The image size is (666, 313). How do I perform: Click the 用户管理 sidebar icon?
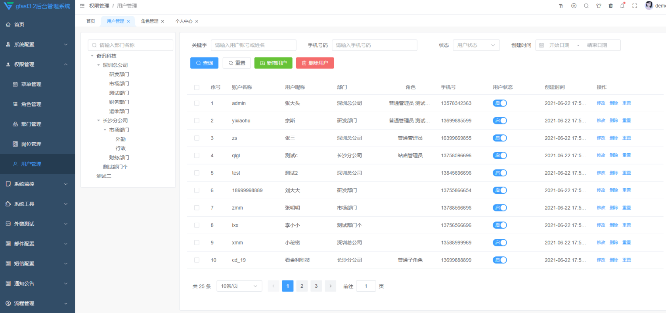(15, 164)
